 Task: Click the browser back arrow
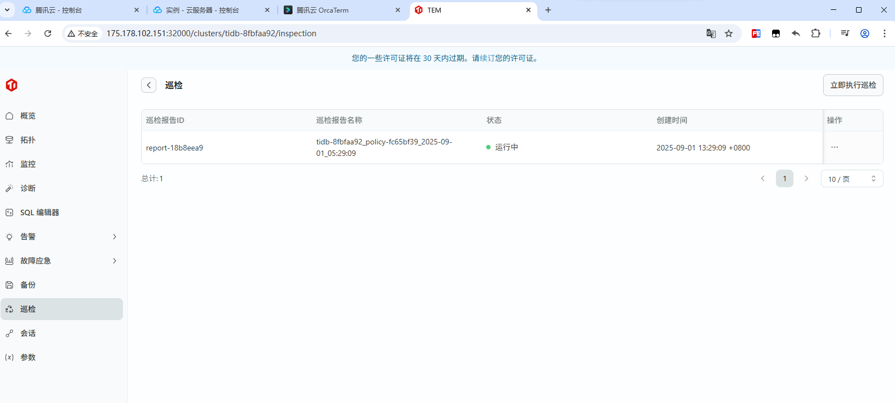(8, 33)
